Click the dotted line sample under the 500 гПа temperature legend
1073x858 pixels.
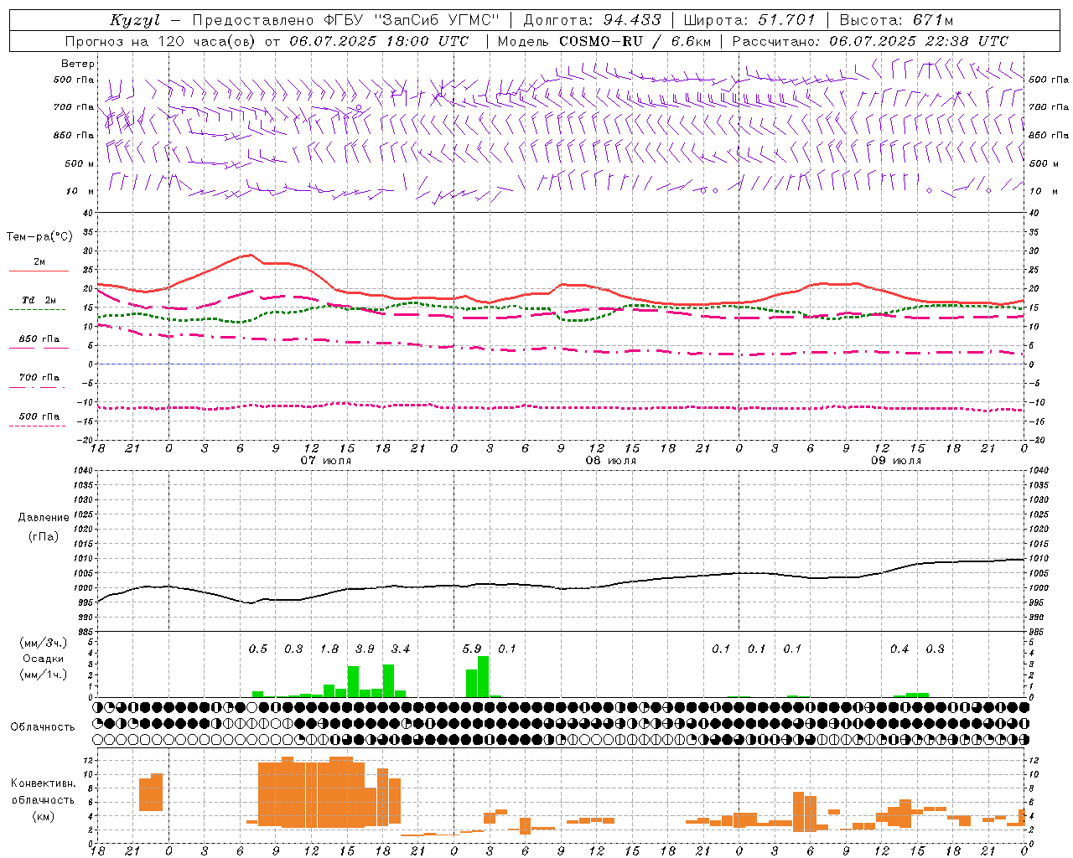(38, 426)
